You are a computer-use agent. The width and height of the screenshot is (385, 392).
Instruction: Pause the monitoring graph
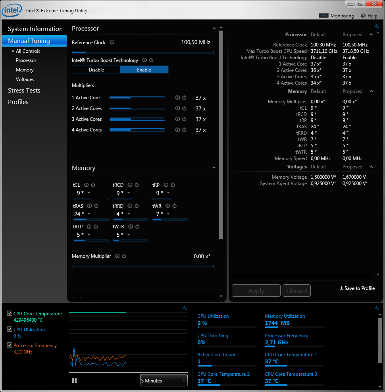(74, 380)
